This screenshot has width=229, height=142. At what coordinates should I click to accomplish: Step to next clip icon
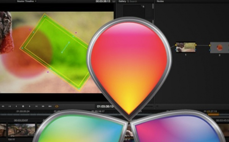click(37, 106)
